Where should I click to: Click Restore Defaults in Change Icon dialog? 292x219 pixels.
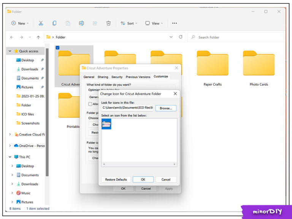(x=116, y=179)
